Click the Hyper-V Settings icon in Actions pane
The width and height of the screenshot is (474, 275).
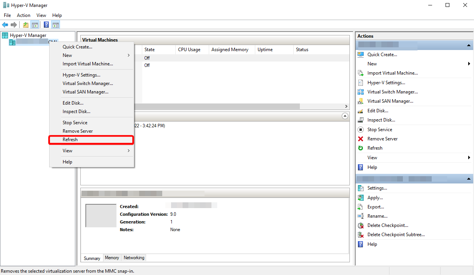coord(361,83)
